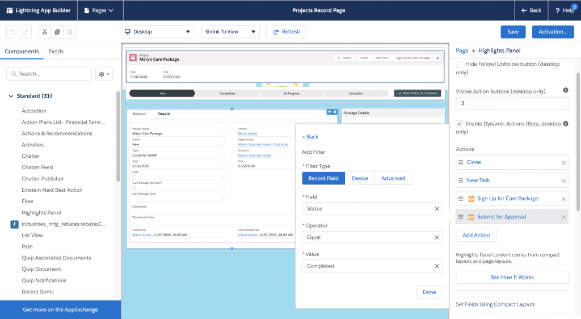581x319 pixels.
Task: Click Get more on the AppExchange
Action: click(60, 310)
